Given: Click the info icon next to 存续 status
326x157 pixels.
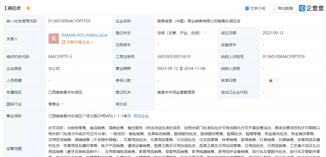Looking at the screenshot, I should (x=205, y=33).
